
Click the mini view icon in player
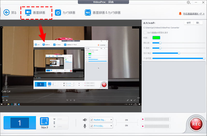[x=131, y=100]
